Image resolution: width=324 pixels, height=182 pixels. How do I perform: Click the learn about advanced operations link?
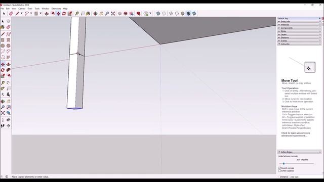(x=296, y=134)
